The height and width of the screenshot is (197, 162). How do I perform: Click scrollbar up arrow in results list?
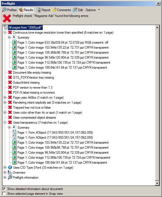click(x=157, y=27)
